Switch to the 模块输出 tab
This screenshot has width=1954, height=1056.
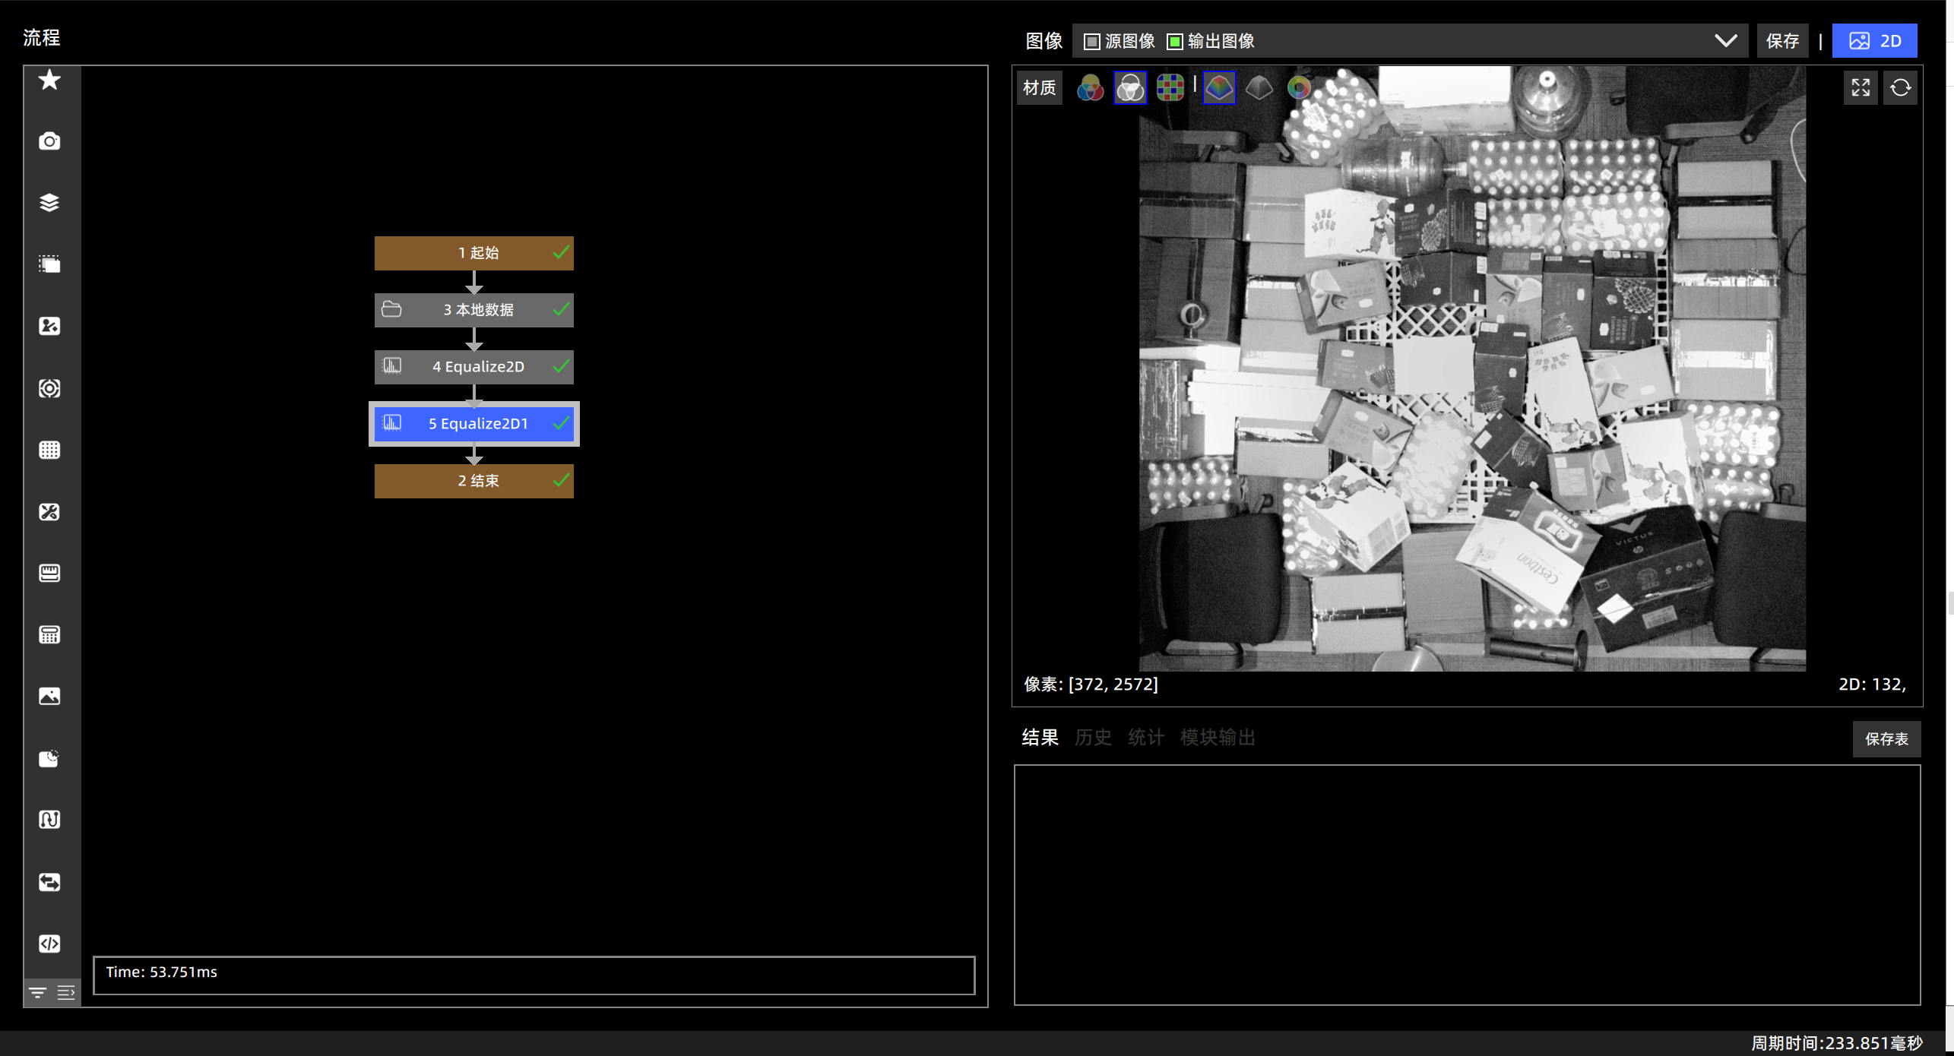coord(1218,737)
